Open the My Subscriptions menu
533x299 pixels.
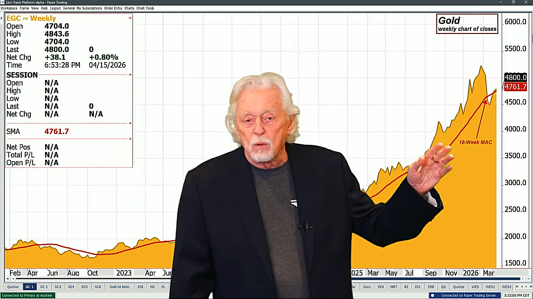(89, 8)
